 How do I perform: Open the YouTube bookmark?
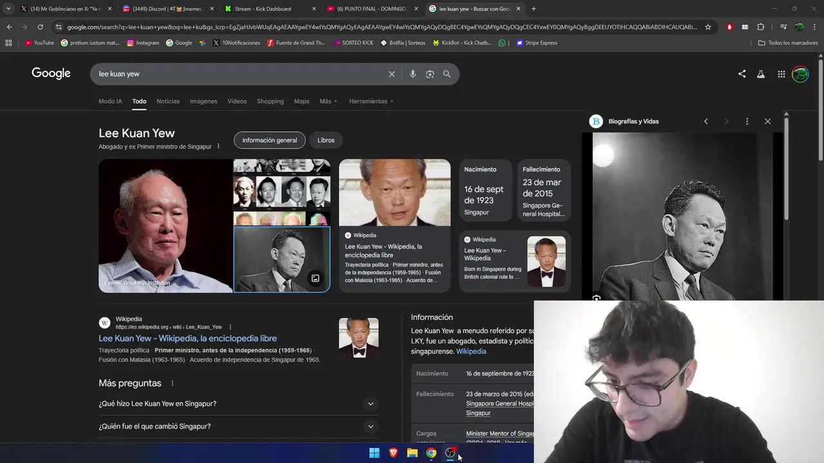pos(39,43)
